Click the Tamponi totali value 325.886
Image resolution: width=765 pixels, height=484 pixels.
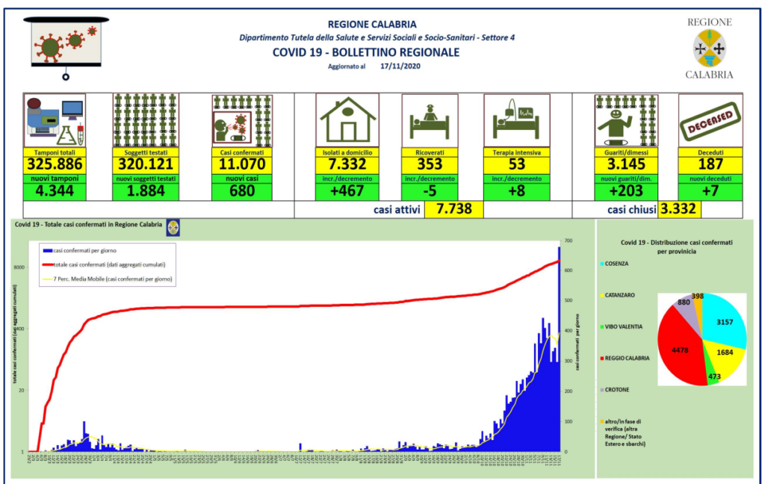click(55, 164)
